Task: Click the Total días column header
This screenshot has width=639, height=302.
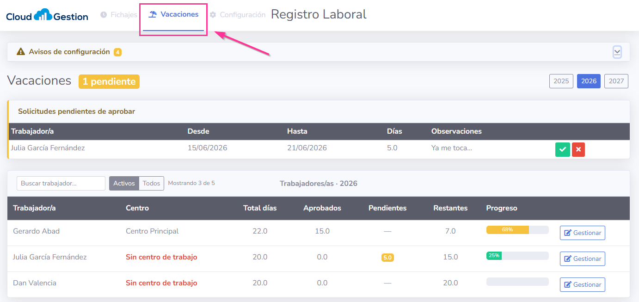Action: 260,208
